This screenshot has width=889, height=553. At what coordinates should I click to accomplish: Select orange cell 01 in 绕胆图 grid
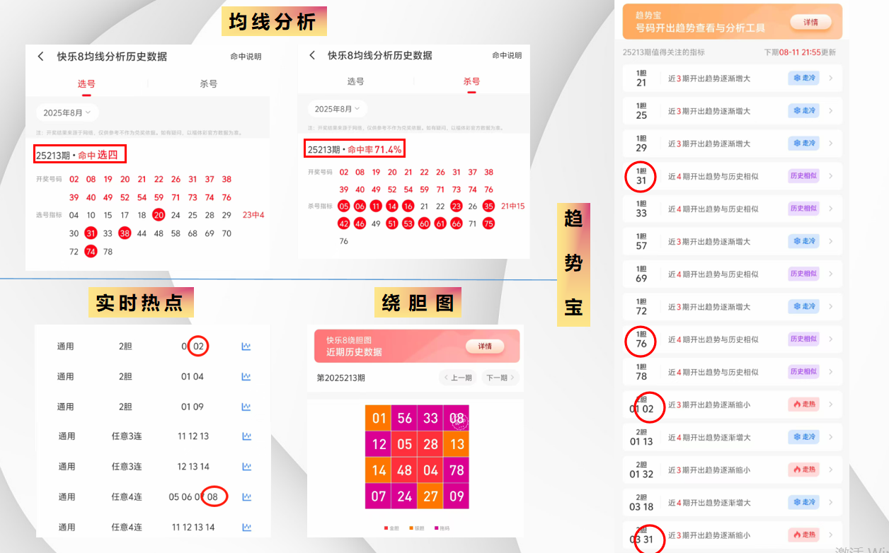pos(379,418)
